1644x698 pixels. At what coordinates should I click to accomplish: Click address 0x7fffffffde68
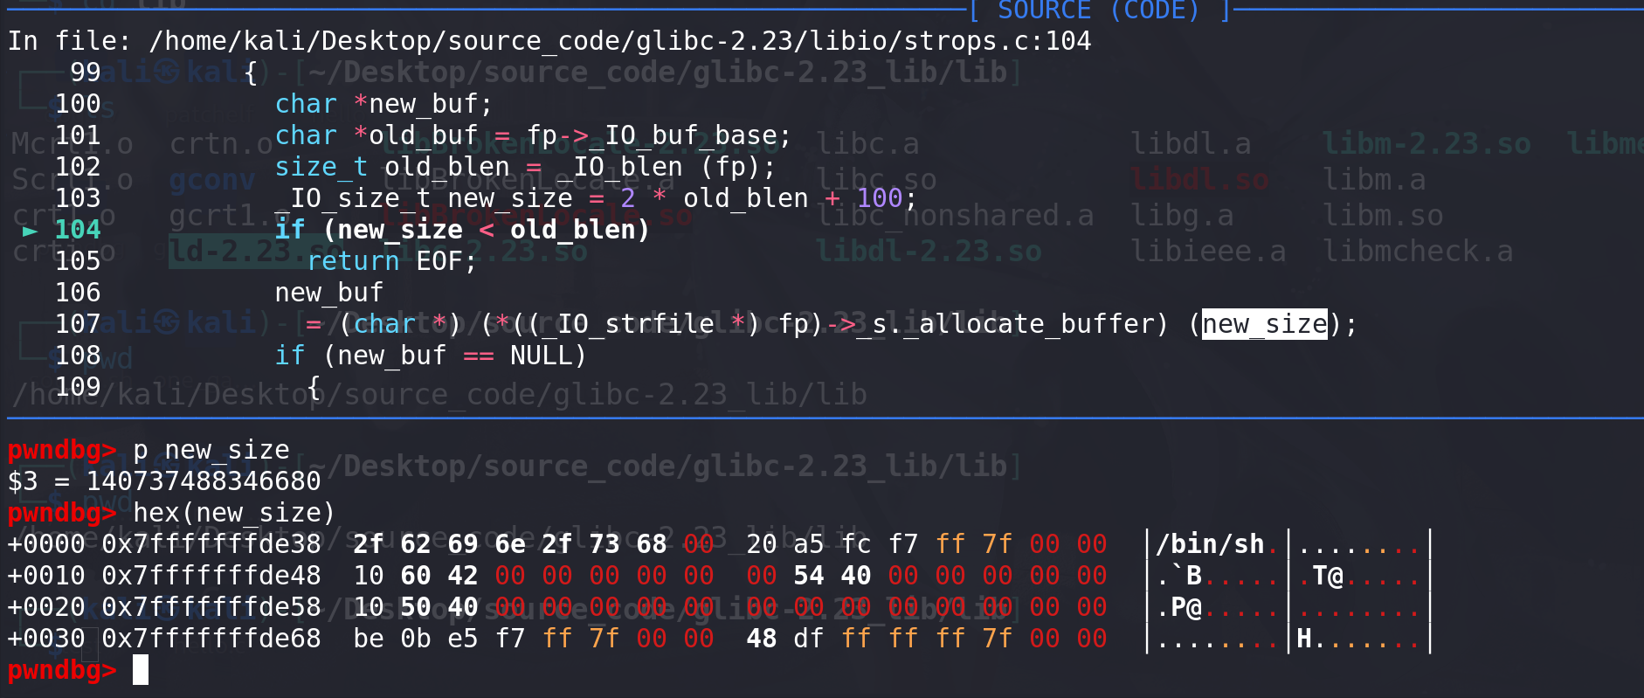(x=211, y=639)
